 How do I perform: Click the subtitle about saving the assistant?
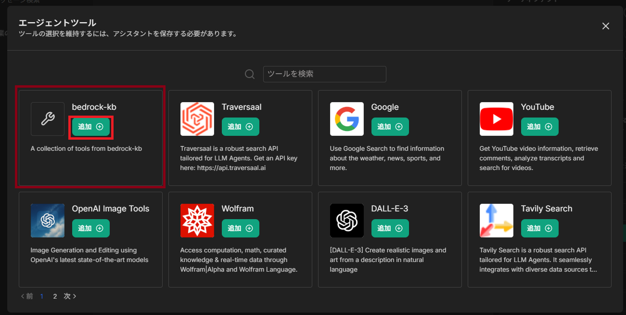point(128,34)
